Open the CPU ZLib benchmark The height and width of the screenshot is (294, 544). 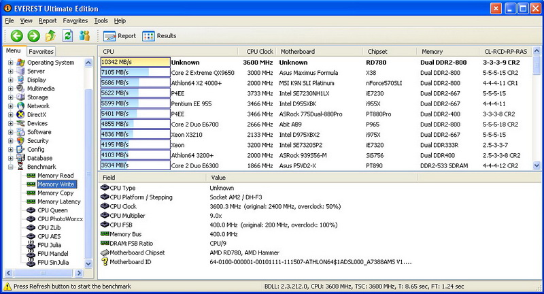[x=49, y=227]
